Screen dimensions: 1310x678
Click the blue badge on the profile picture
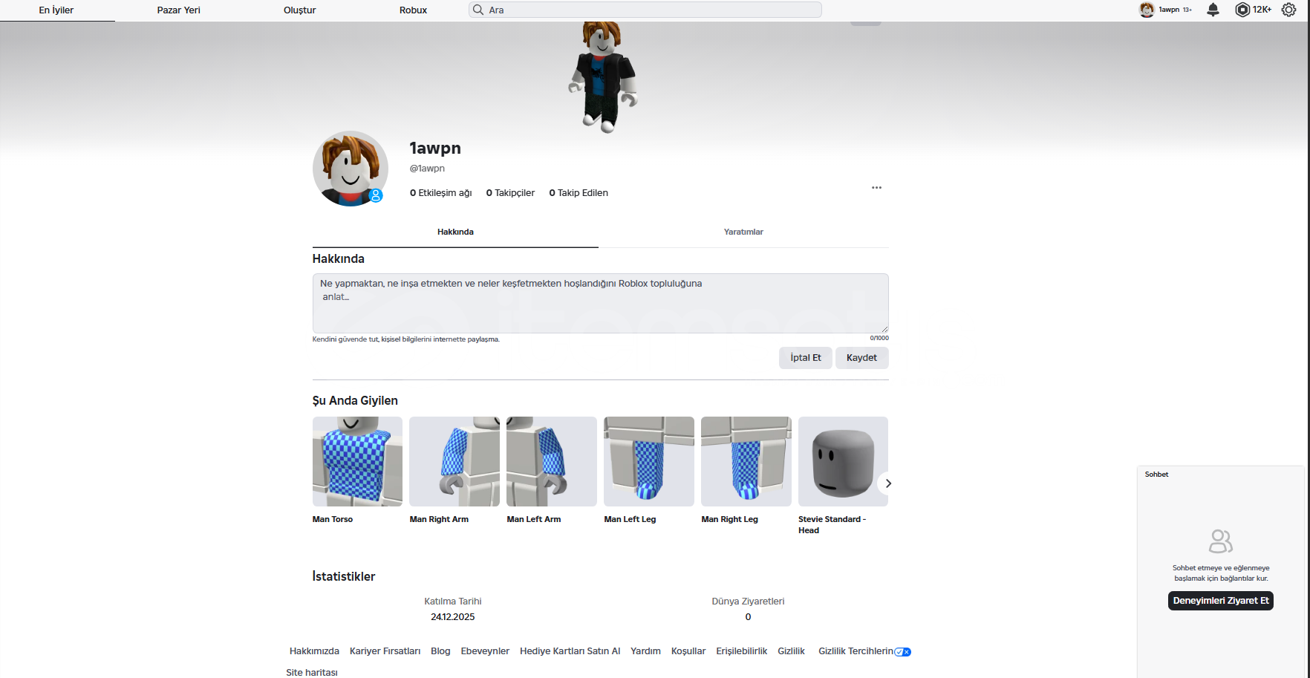(x=376, y=195)
